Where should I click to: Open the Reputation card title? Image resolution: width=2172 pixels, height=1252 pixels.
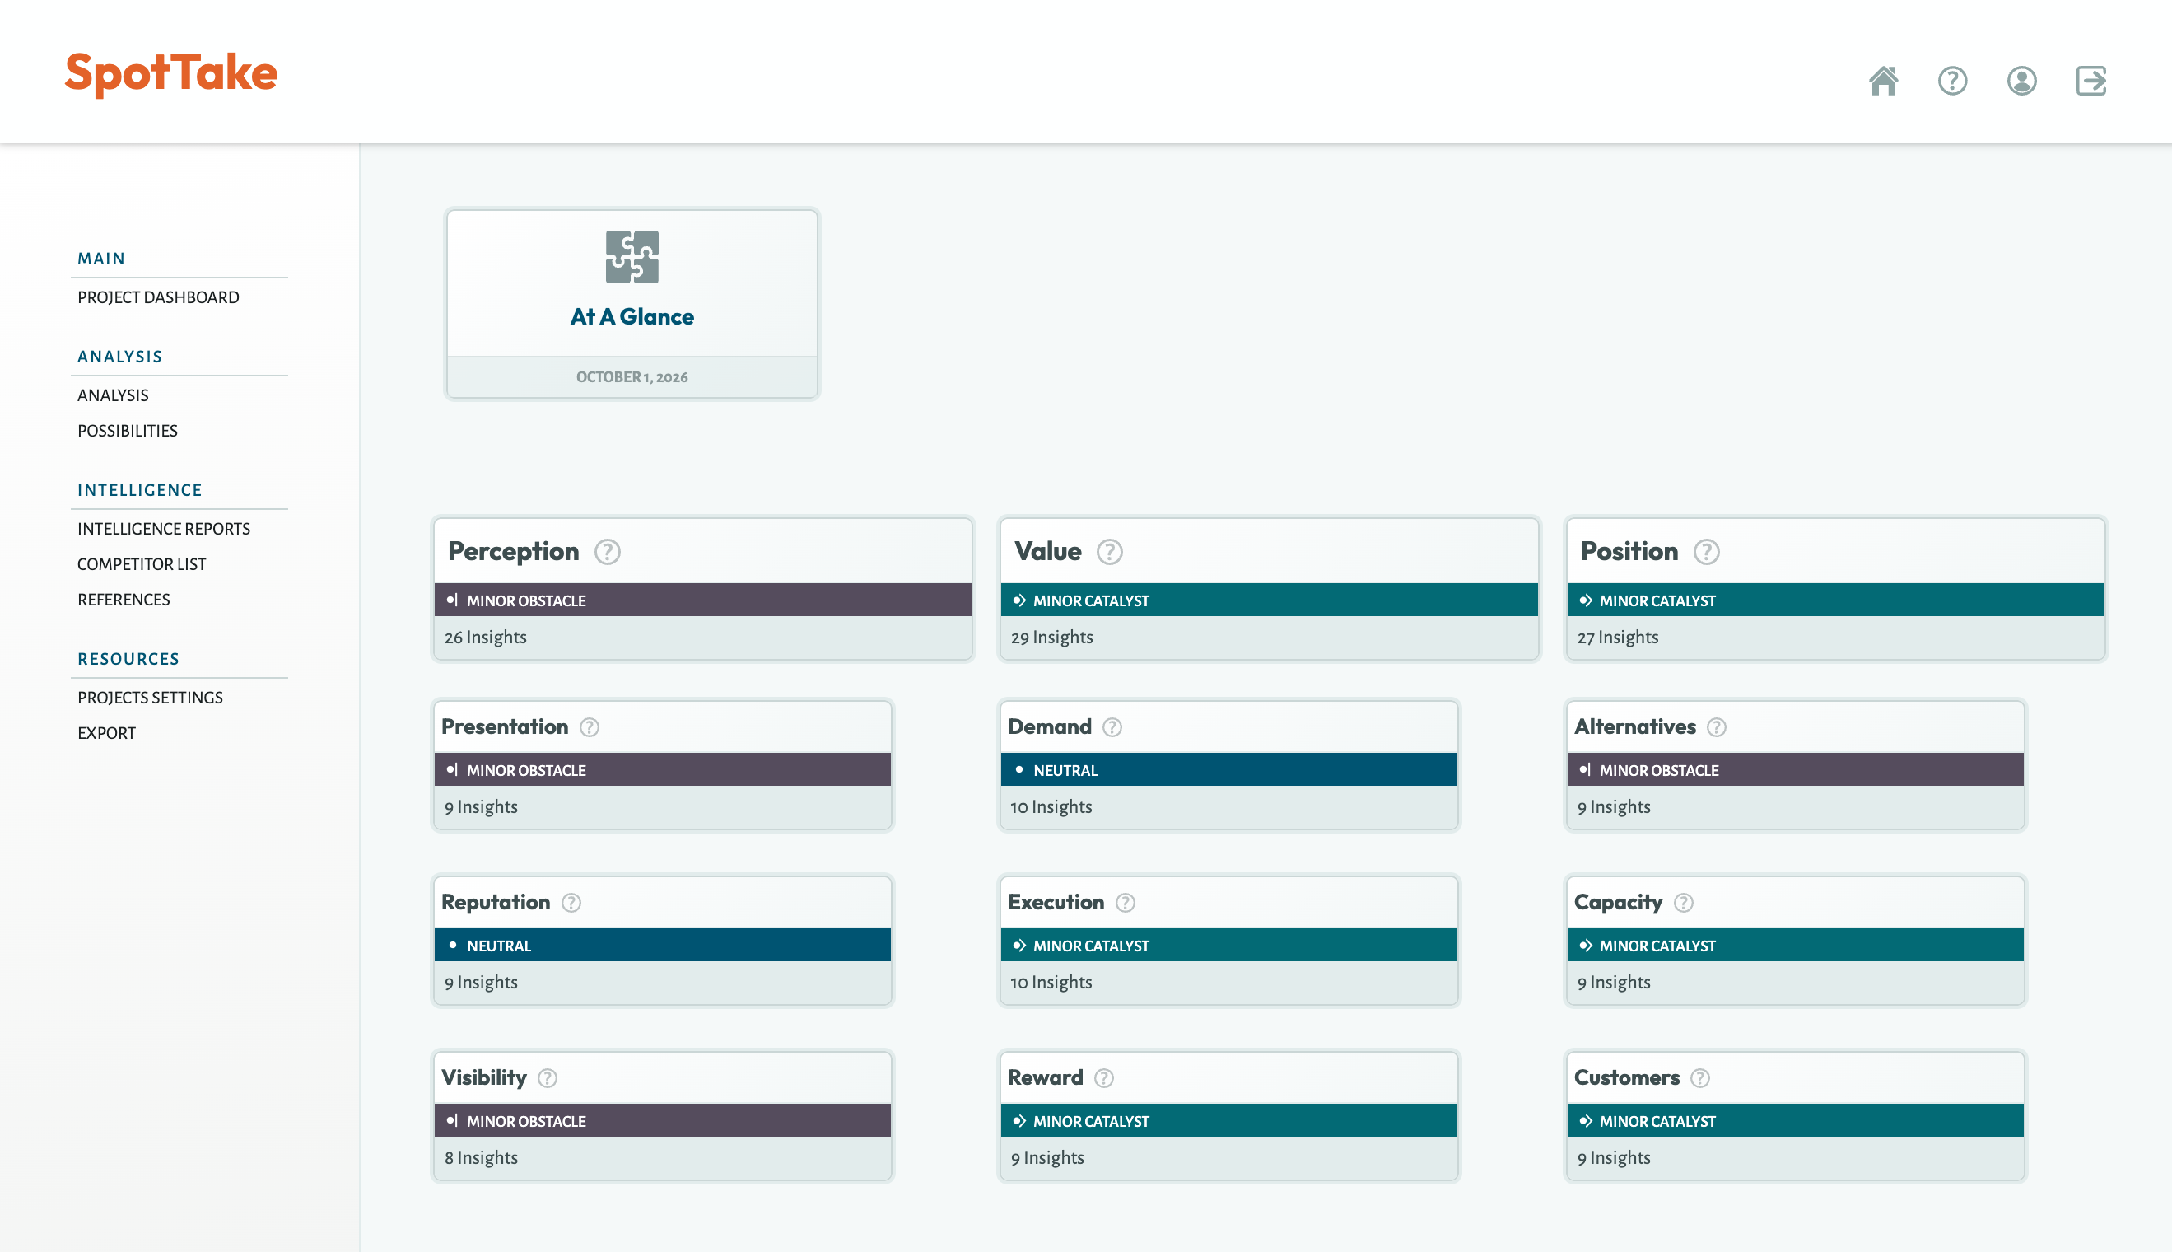[x=495, y=902]
